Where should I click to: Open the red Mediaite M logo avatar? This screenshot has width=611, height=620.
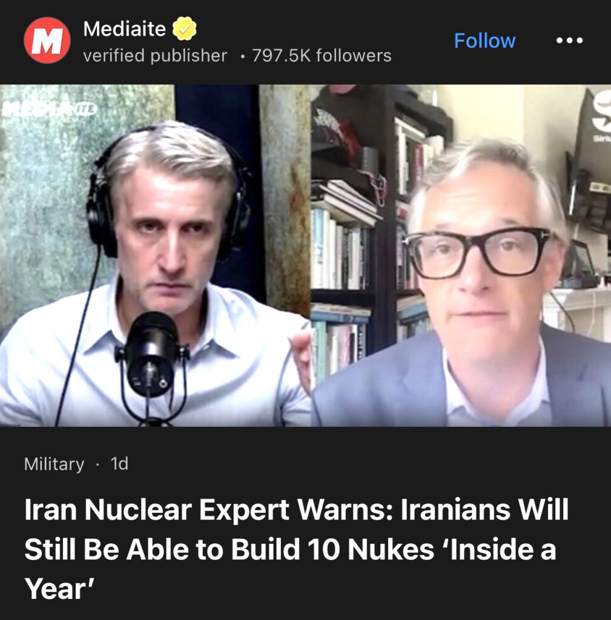pyautogui.click(x=47, y=41)
